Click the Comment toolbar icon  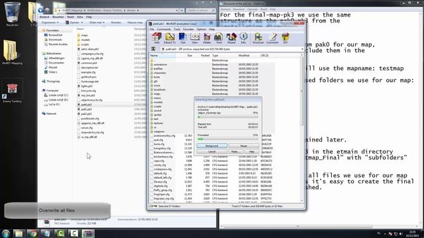pos(272,38)
